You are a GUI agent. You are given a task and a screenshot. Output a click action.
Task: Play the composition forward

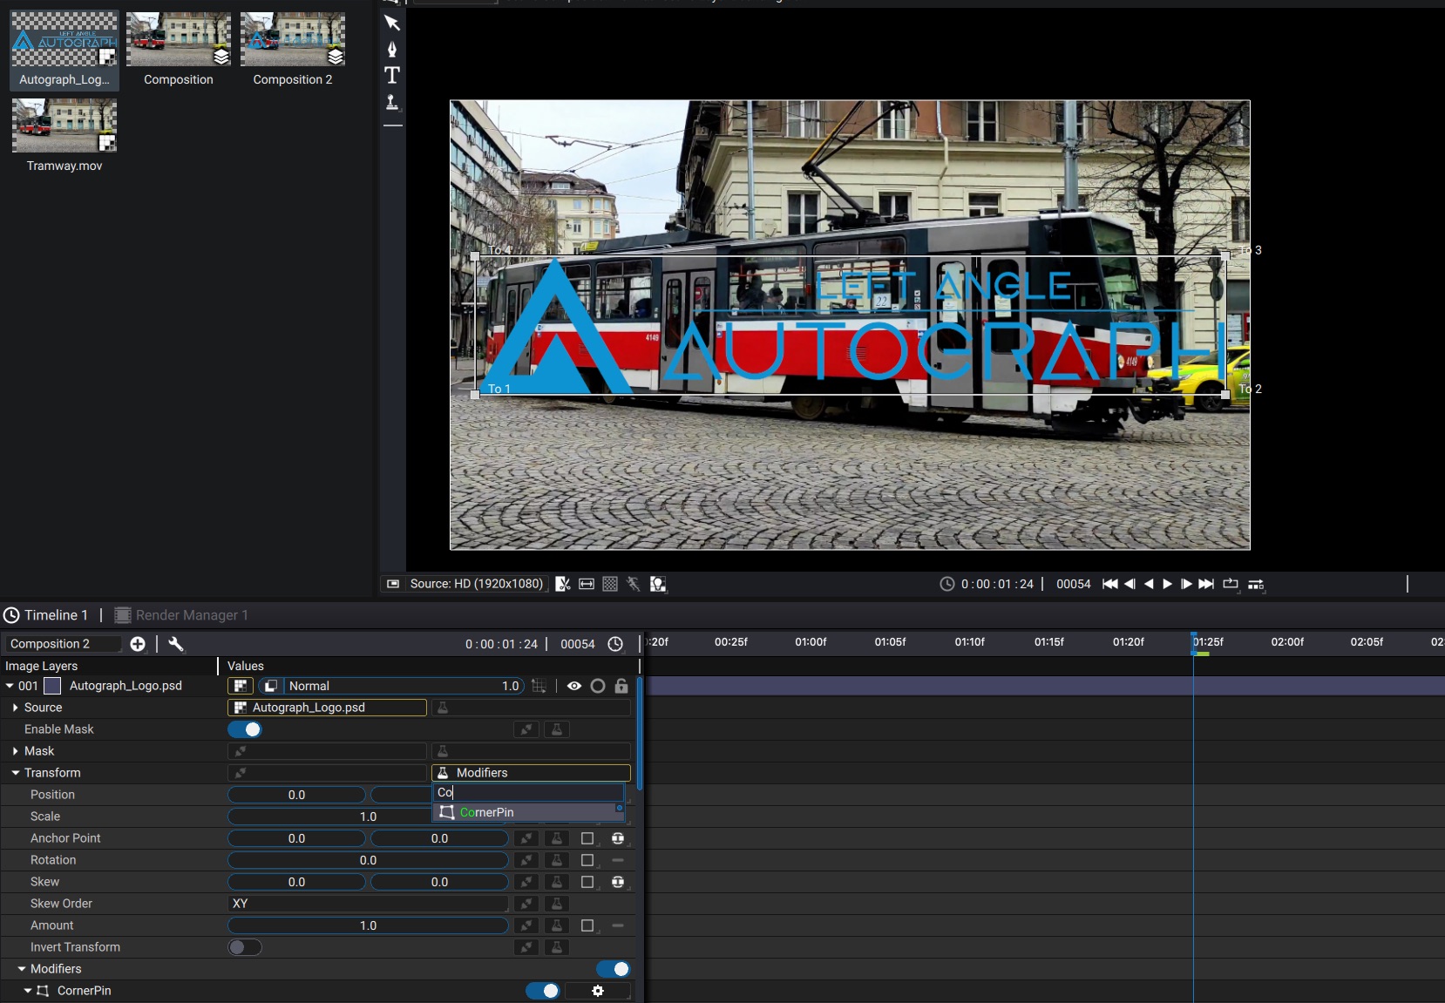[x=1167, y=584]
